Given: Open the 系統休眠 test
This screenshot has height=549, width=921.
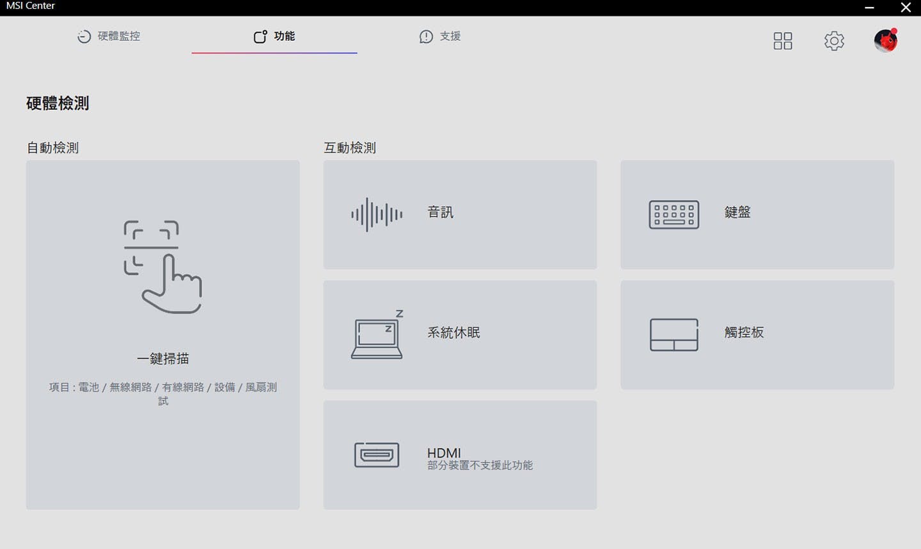Looking at the screenshot, I should click(x=460, y=335).
